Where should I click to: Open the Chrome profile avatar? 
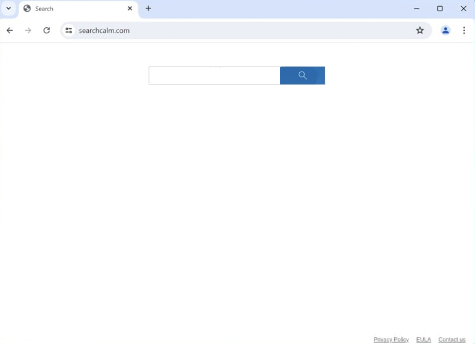click(x=445, y=30)
